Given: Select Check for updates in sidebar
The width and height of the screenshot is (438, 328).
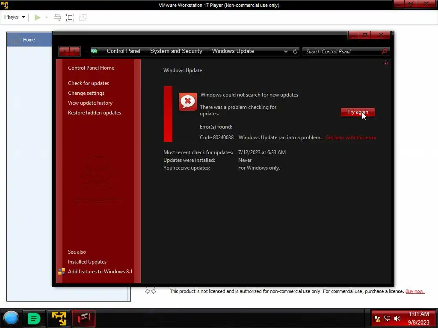Looking at the screenshot, I should click(x=89, y=83).
